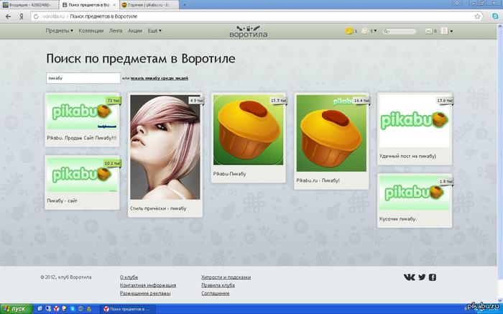Click the VK social icon in footer
The height and width of the screenshot is (314, 503).
[409, 277]
